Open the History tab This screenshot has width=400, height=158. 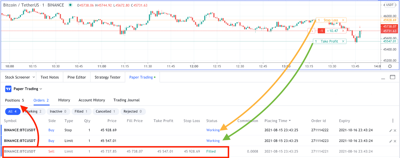[64, 100]
